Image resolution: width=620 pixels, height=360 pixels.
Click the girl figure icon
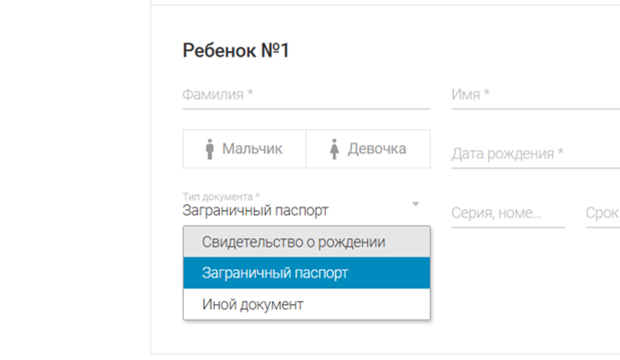tap(334, 149)
